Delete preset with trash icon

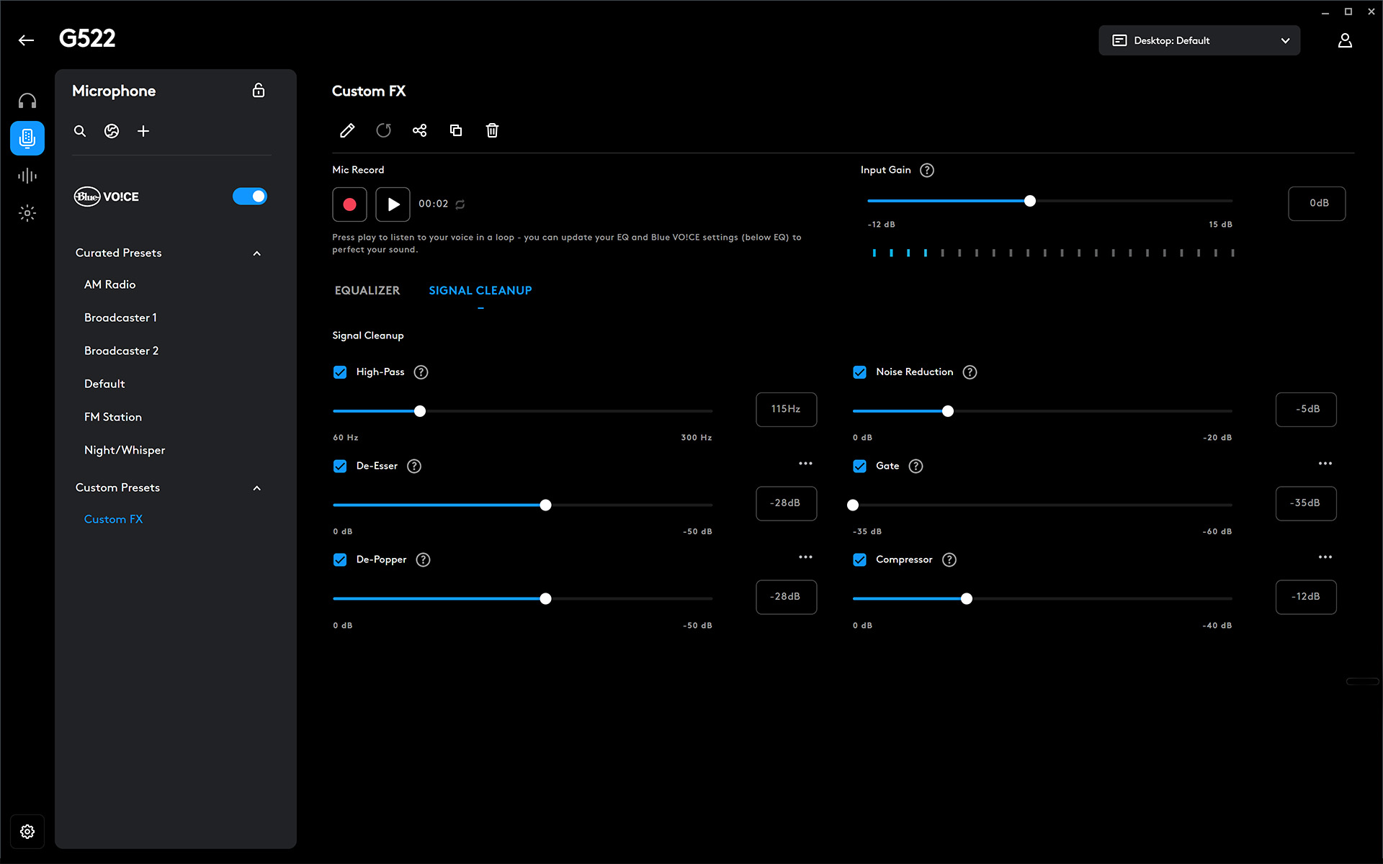click(x=492, y=130)
